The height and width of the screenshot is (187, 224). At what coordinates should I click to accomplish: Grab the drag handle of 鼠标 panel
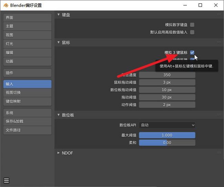(x=219, y=43)
